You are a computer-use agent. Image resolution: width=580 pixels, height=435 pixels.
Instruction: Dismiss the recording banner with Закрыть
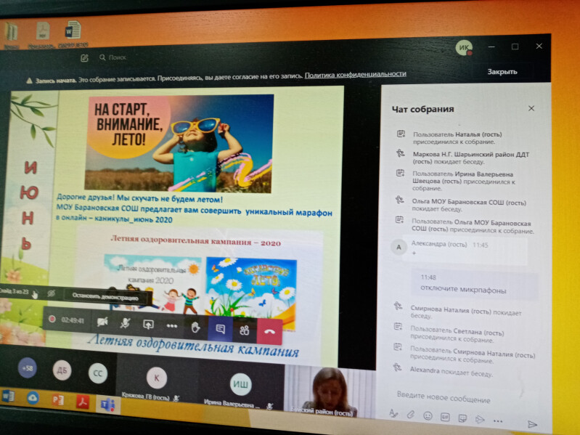(502, 72)
